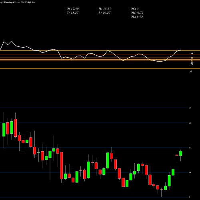Click the 19 price axis label
Viewport: 200px width, 200px height.
(x=190, y=148)
